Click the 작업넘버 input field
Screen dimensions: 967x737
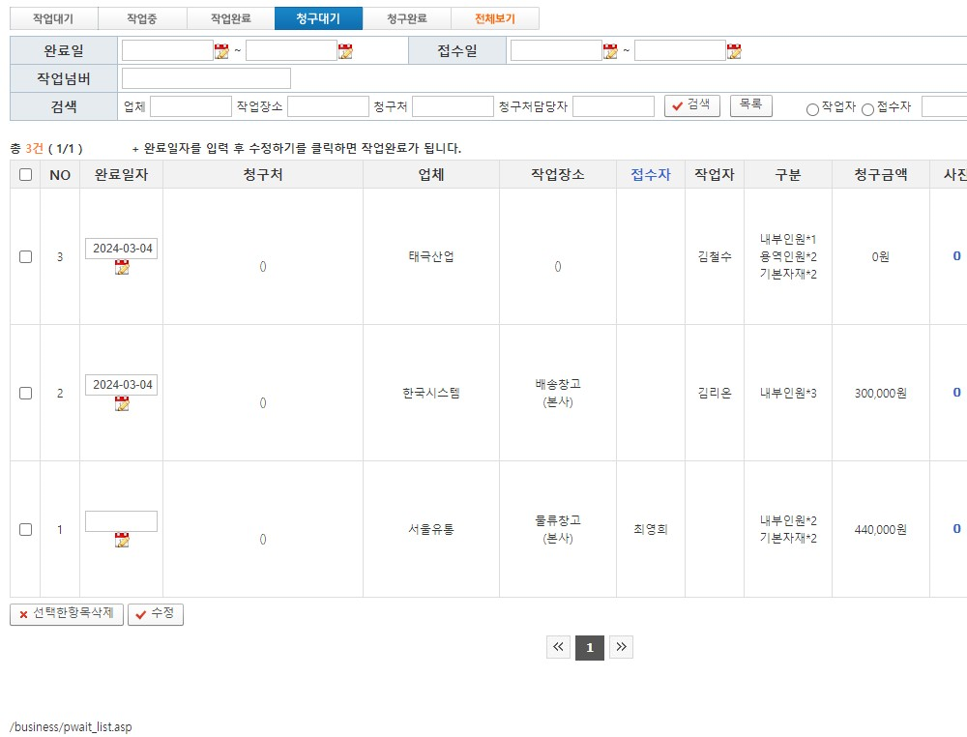pyautogui.click(x=206, y=78)
